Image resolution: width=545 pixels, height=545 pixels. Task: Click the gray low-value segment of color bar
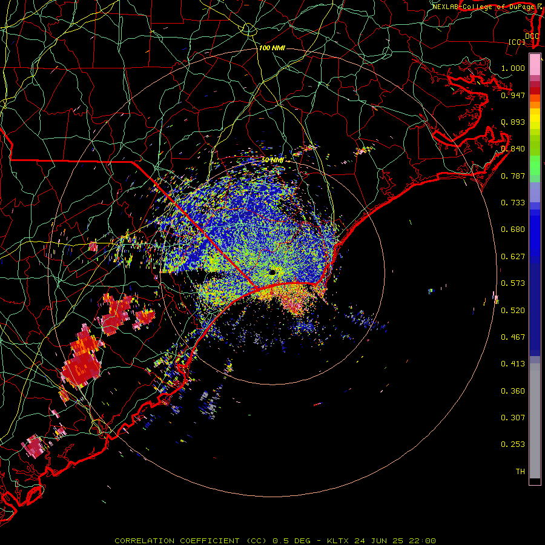pyautogui.click(x=535, y=421)
